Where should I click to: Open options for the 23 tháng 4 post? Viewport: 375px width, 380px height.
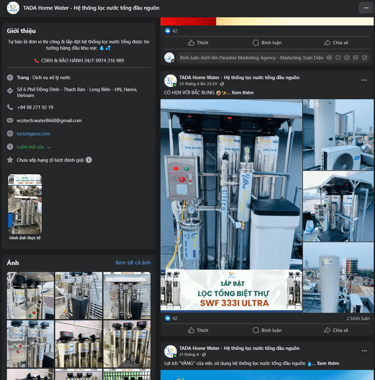(364, 80)
